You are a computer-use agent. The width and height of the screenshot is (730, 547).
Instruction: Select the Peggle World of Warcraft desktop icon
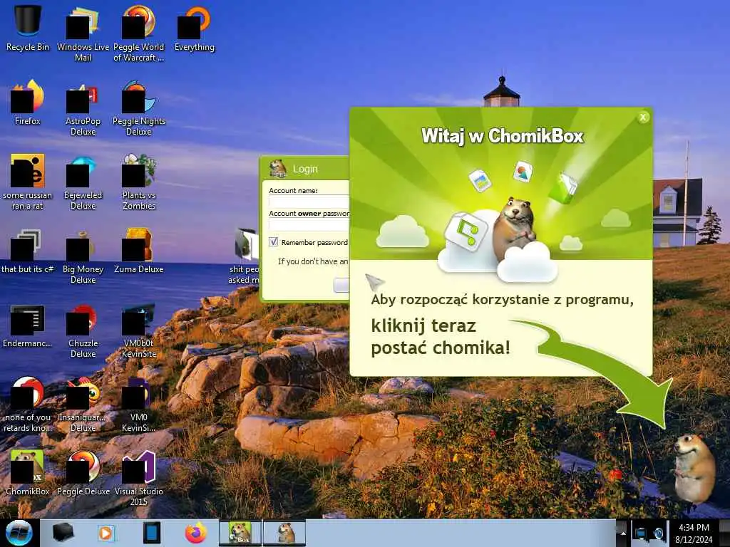(139, 33)
